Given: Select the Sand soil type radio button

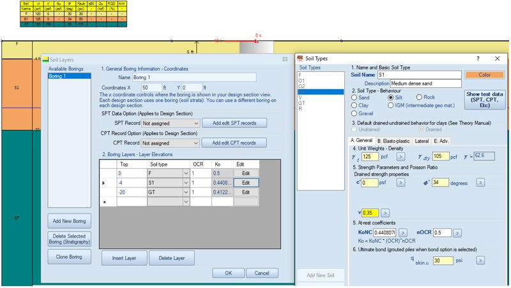Looking at the screenshot, I should click(x=354, y=97).
